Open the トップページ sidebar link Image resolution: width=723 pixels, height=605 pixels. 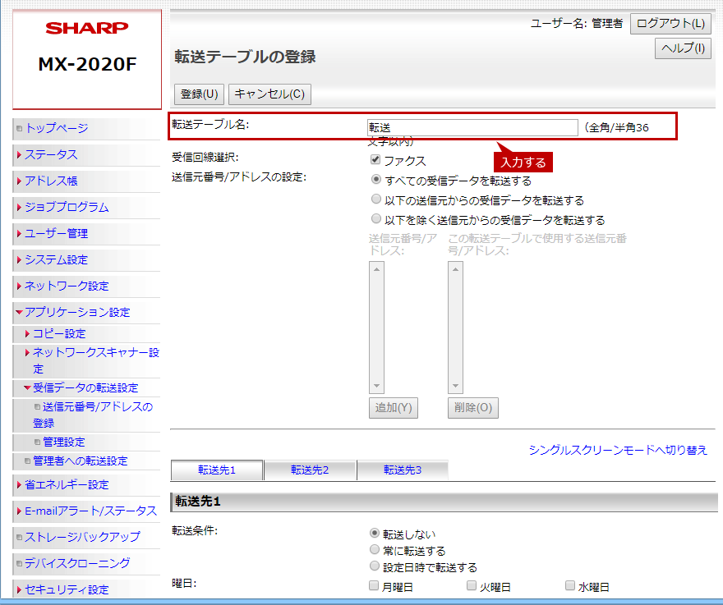click(x=56, y=128)
